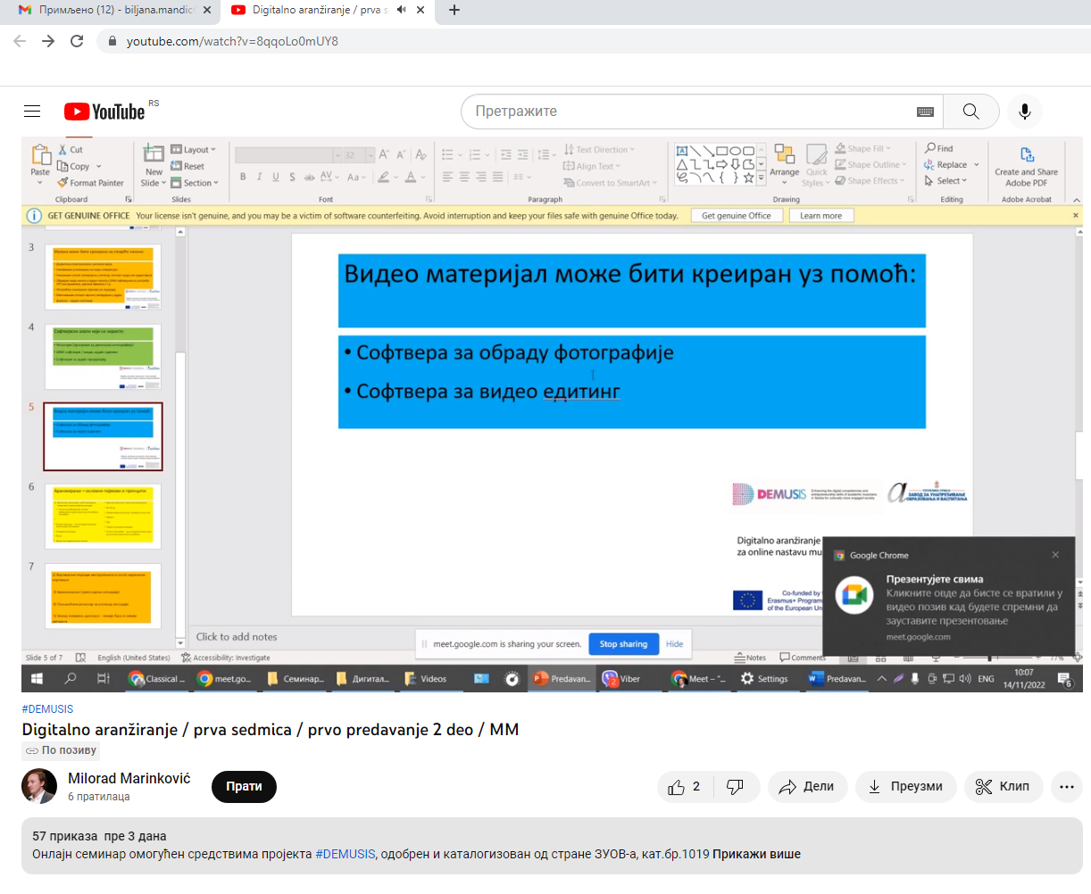Reload the page in Chrome
Viewport: 1091px width, 894px height.
coord(77,41)
